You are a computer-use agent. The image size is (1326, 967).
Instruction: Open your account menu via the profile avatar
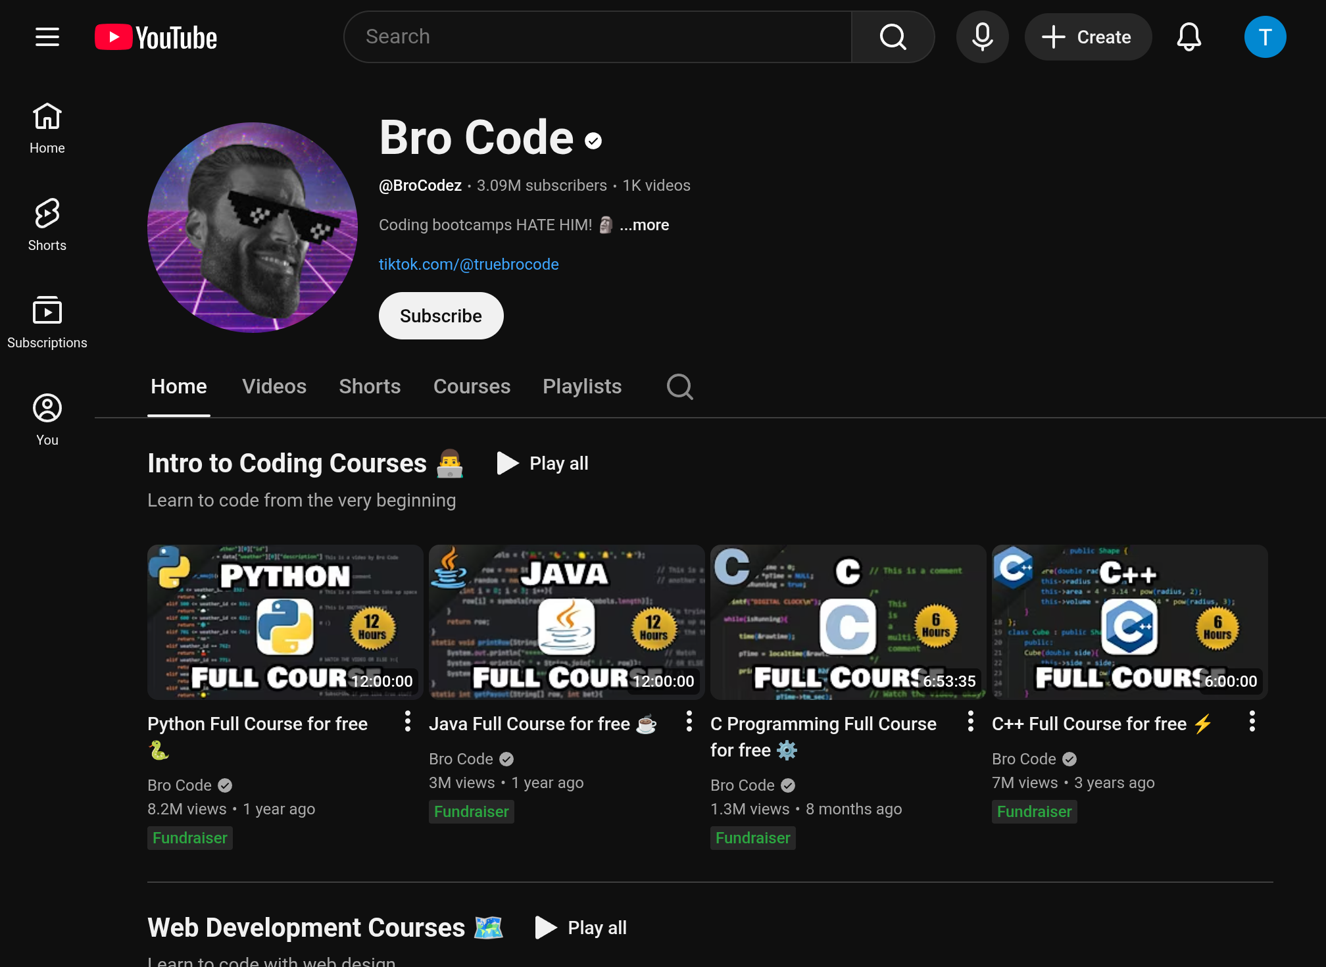tap(1265, 37)
